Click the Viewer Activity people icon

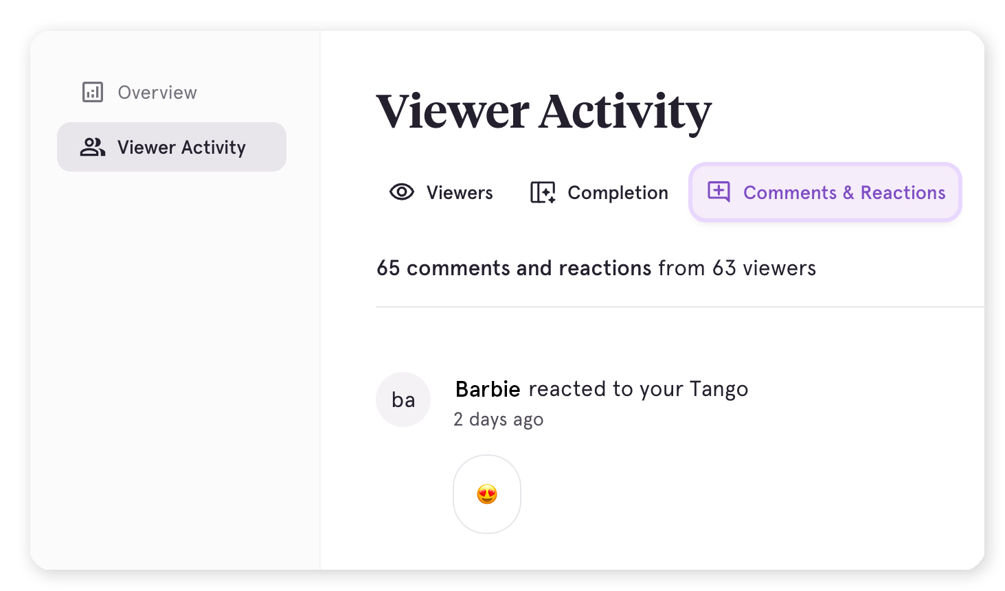coord(93,147)
